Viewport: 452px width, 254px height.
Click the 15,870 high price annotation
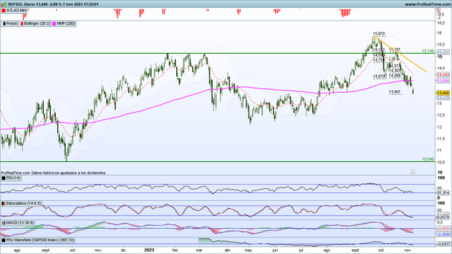379,34
